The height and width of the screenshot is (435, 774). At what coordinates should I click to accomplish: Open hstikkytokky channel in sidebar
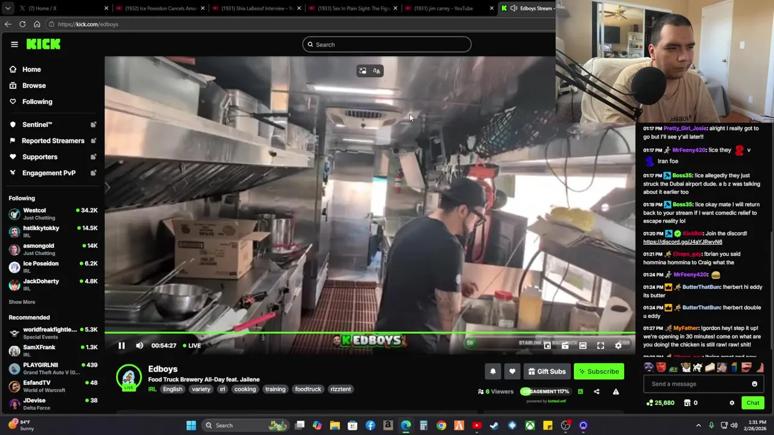(x=53, y=231)
